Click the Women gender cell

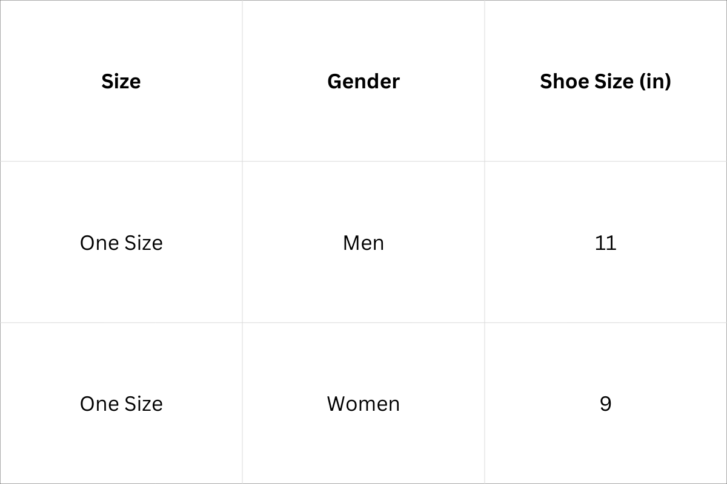[x=363, y=404]
